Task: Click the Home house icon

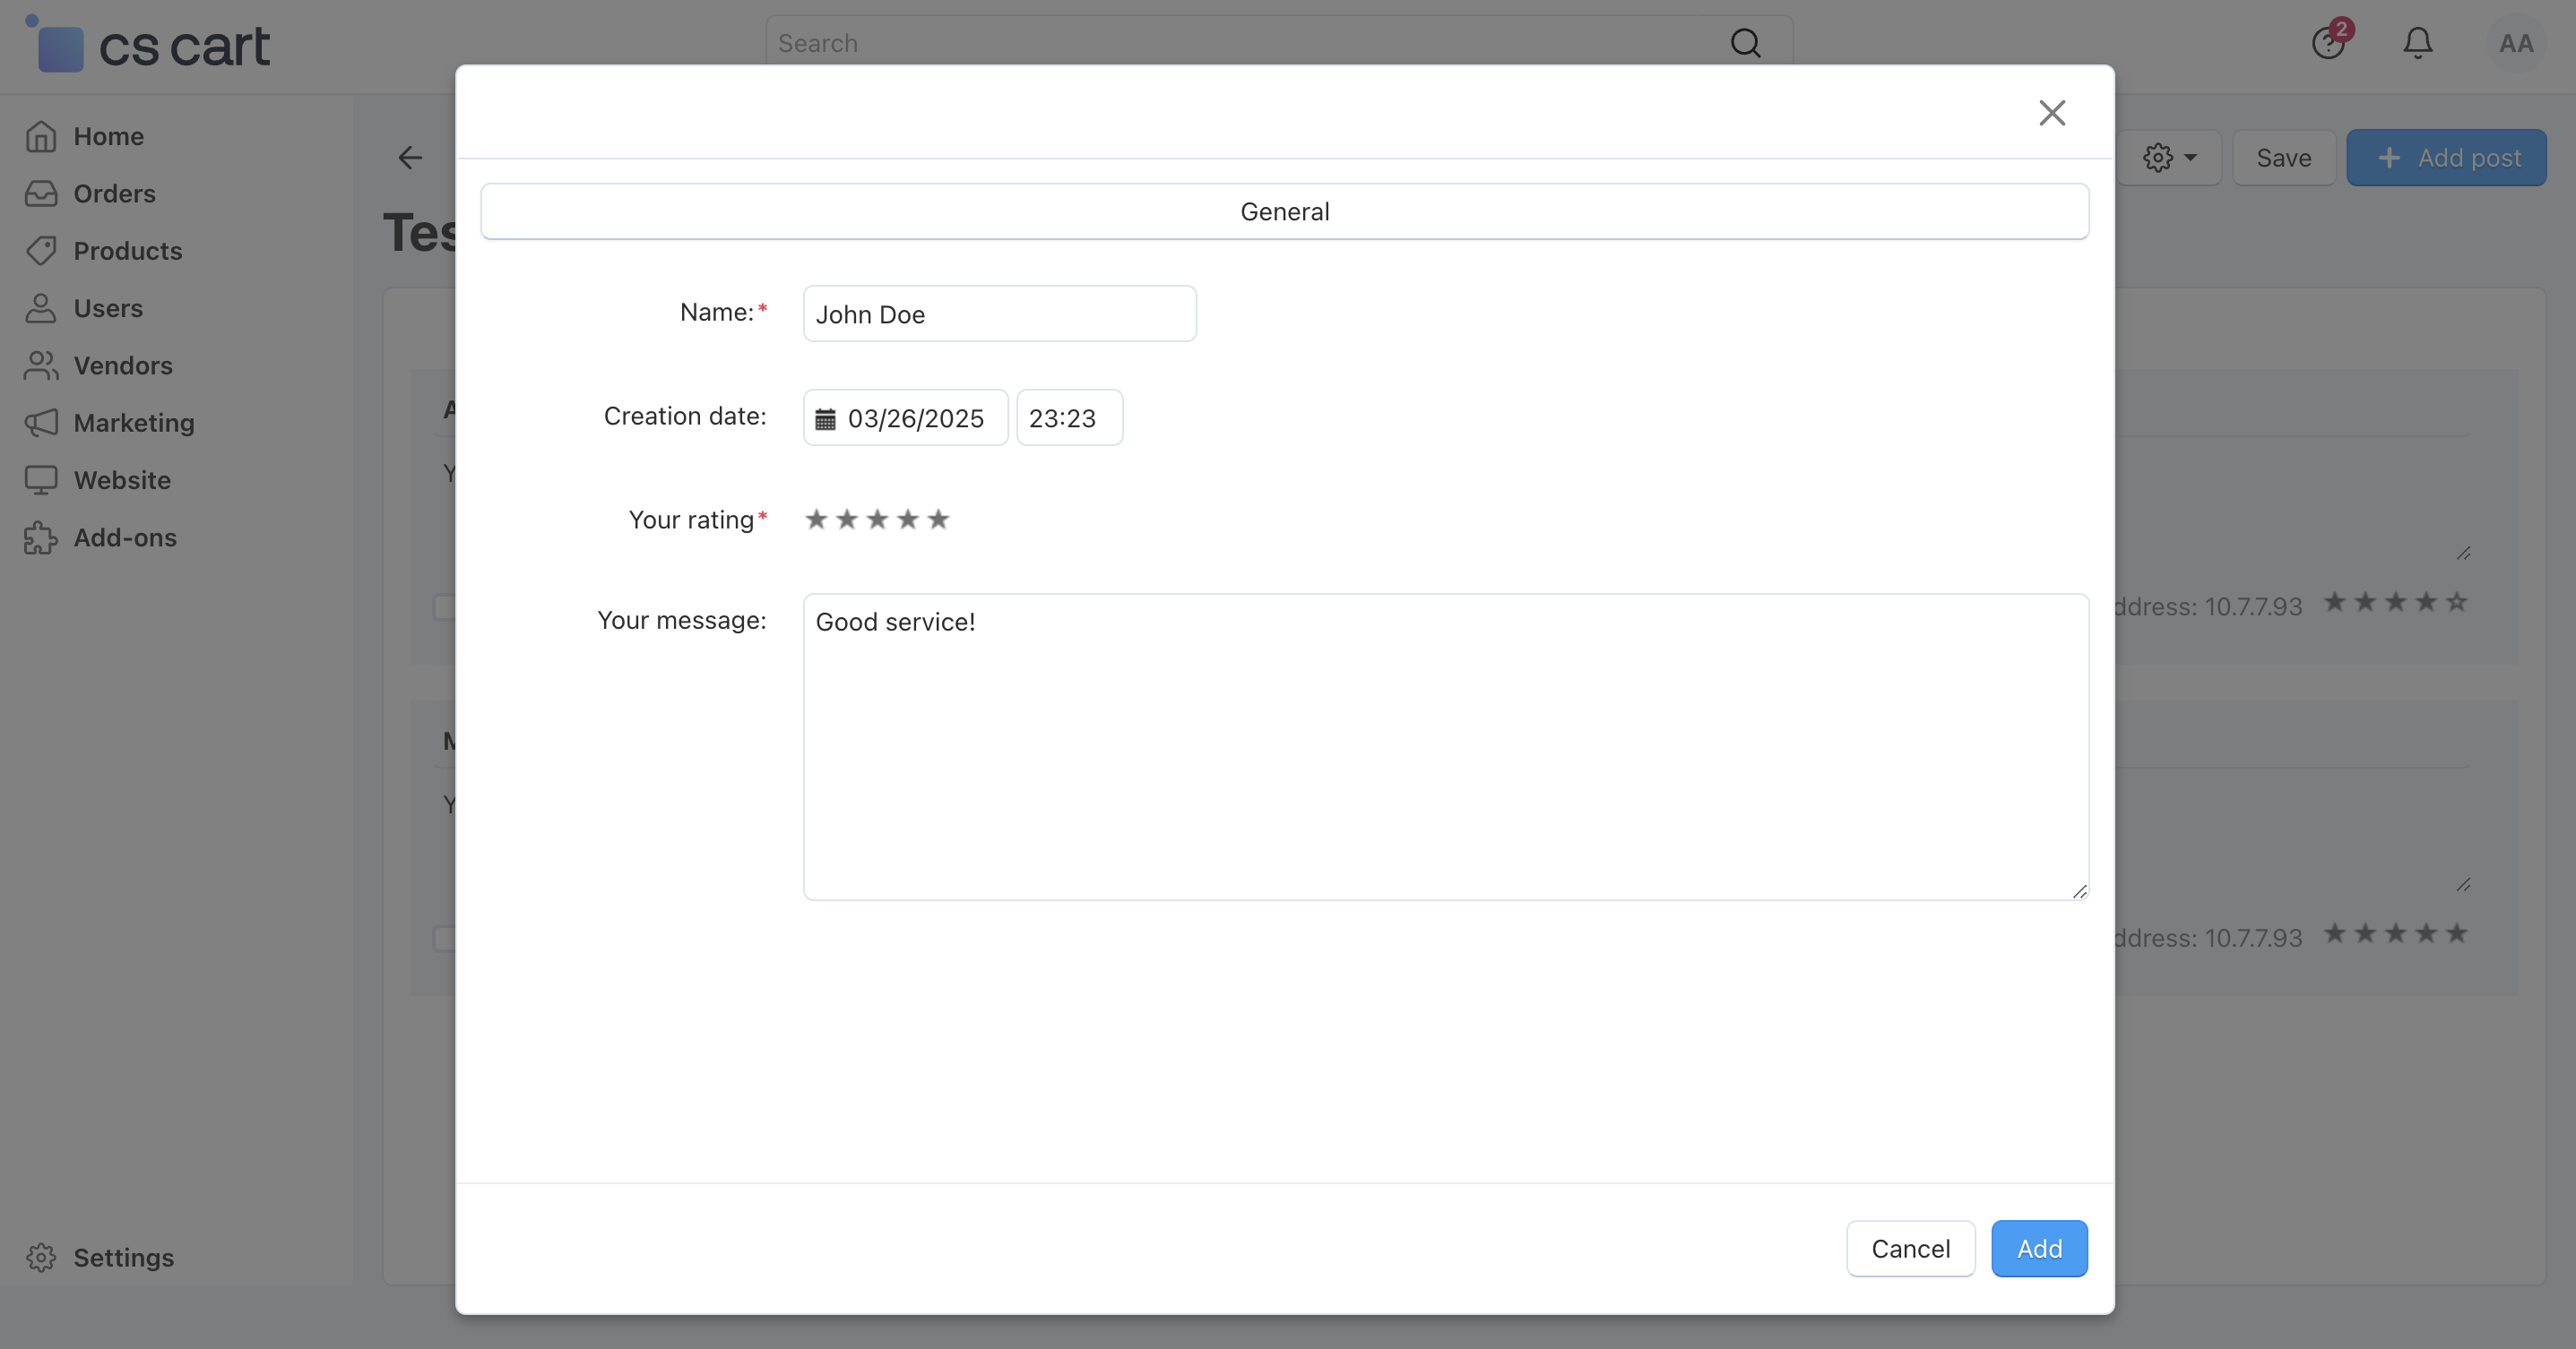Action: point(41,136)
